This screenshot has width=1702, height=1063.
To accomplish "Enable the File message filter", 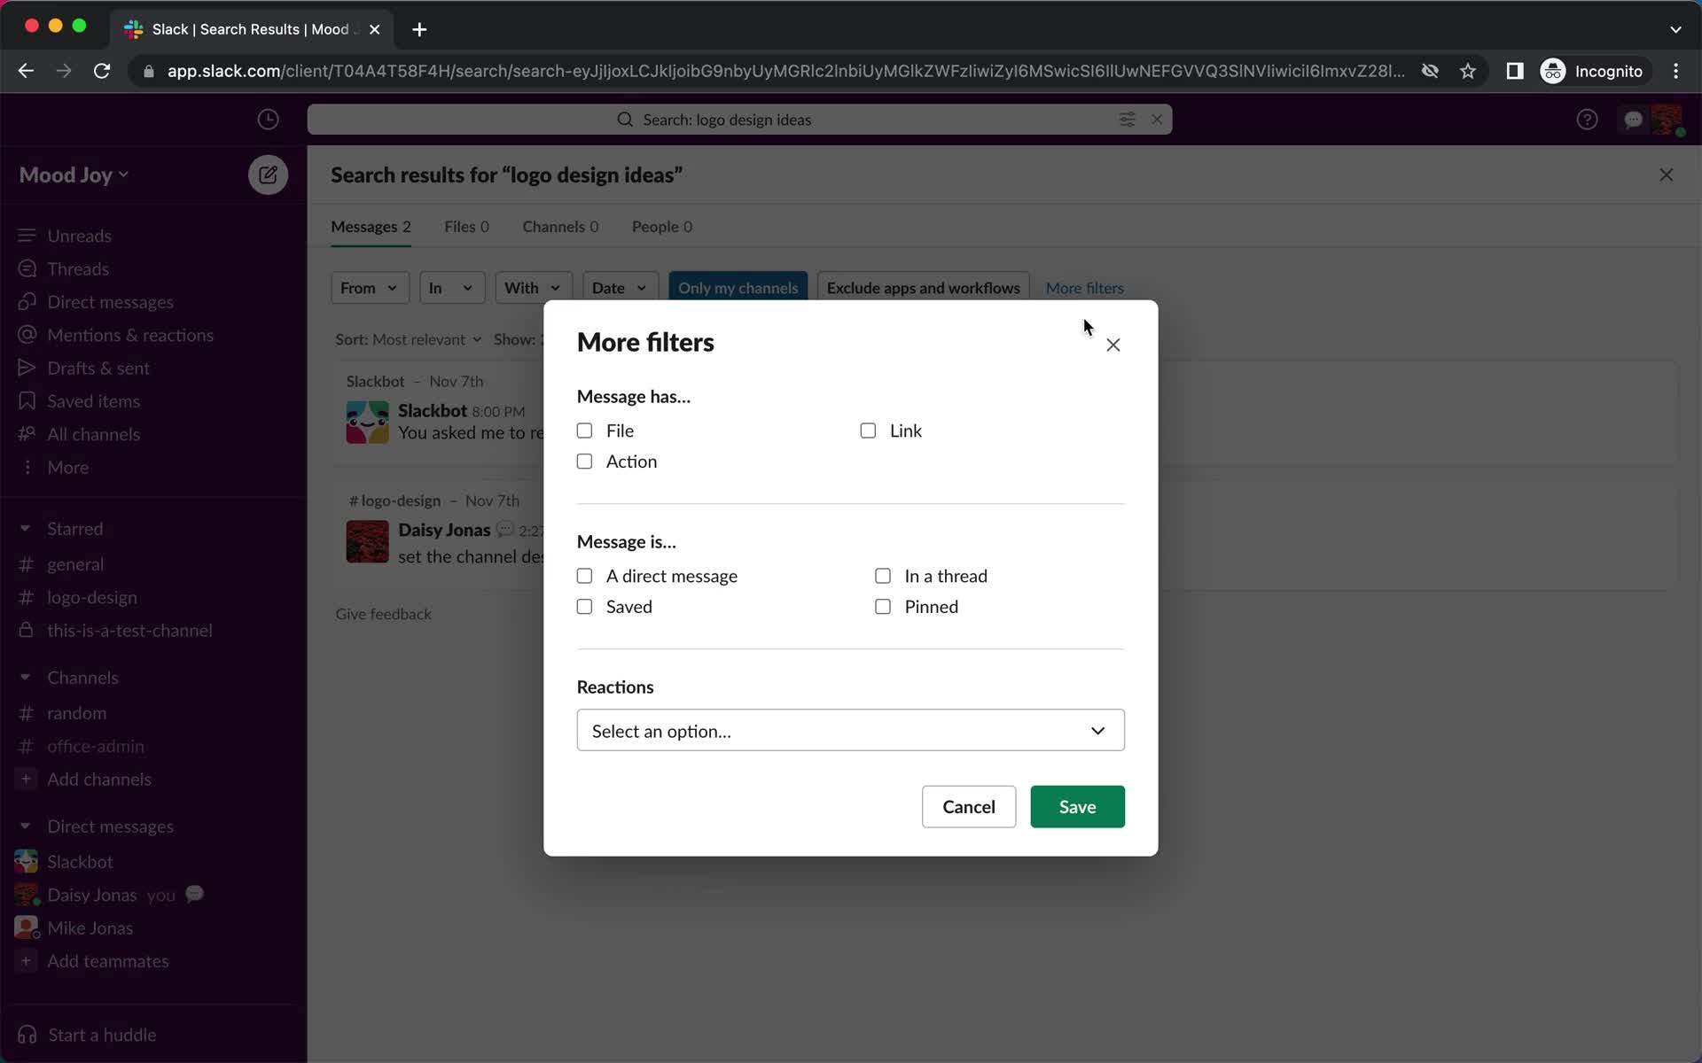I will [x=584, y=430].
